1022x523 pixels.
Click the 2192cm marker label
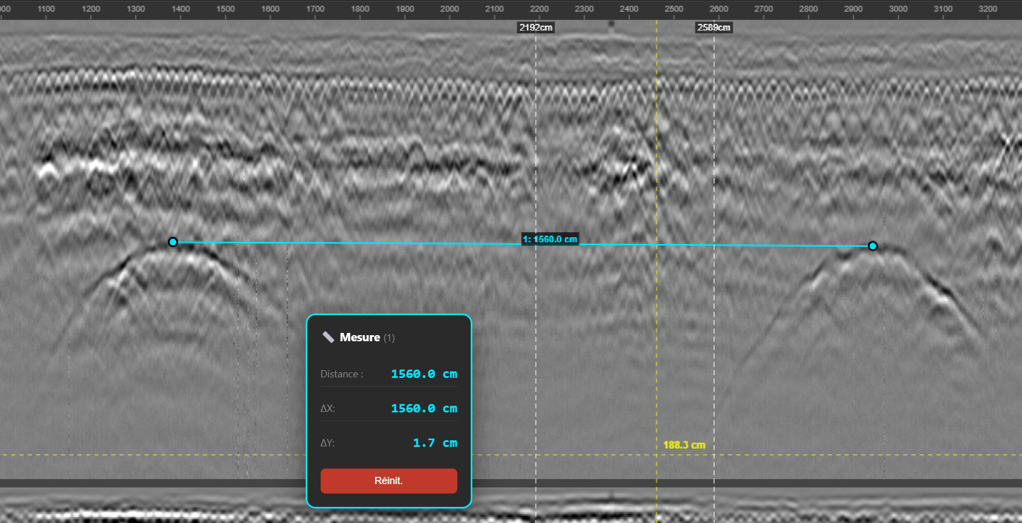(535, 27)
